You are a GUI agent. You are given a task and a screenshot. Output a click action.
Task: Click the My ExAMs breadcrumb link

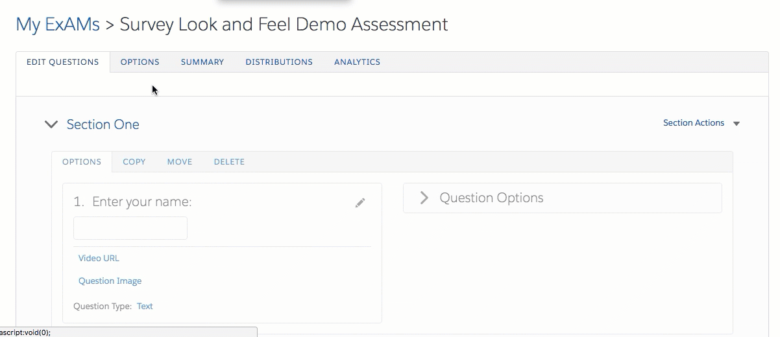58,25
